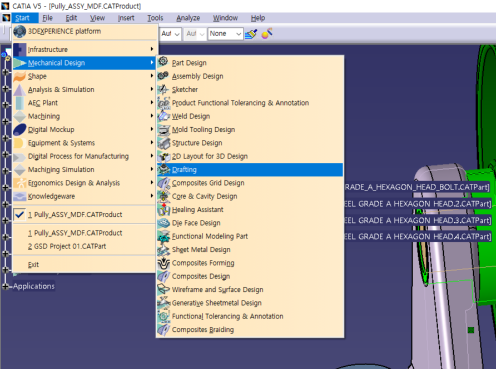Click the CATIA document icon beside the Start menu
Viewport: 496px width, 369px height.
6,18
